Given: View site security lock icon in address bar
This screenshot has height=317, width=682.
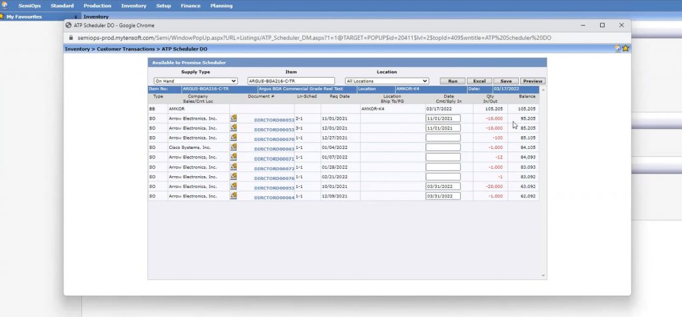Looking at the screenshot, I should click(71, 38).
